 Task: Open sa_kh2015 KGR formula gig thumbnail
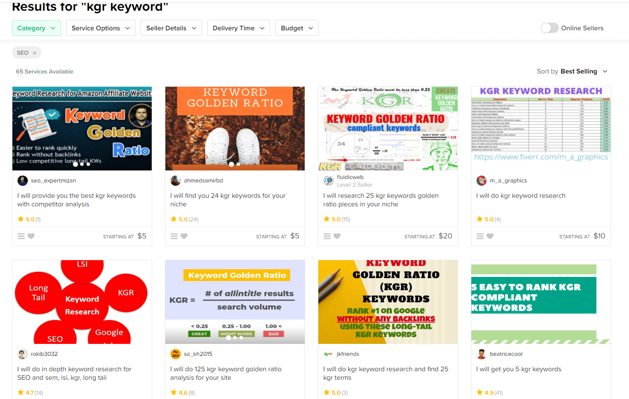[235, 302]
